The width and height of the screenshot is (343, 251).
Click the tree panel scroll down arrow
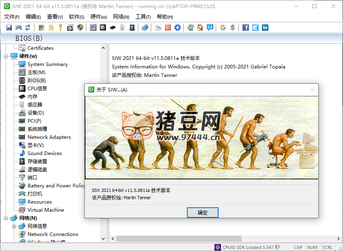pyautogui.click(x=104, y=239)
